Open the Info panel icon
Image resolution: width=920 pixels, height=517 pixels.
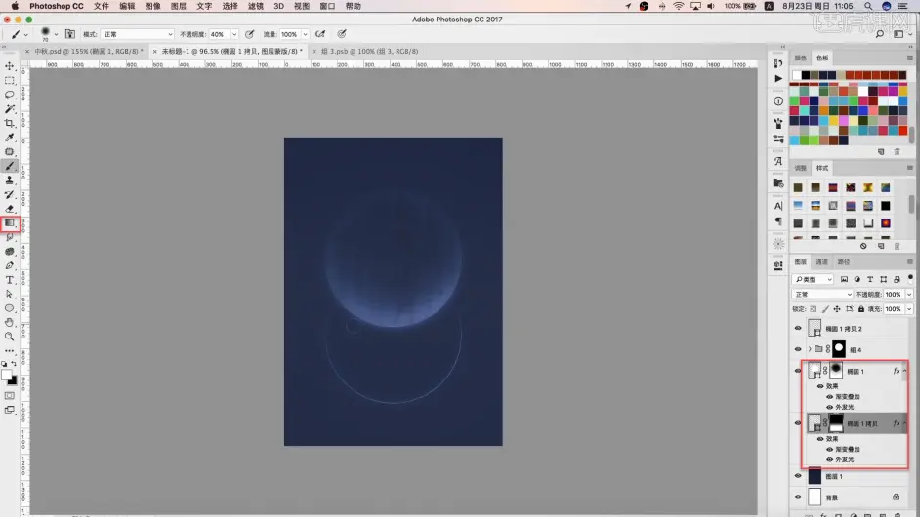click(x=778, y=100)
